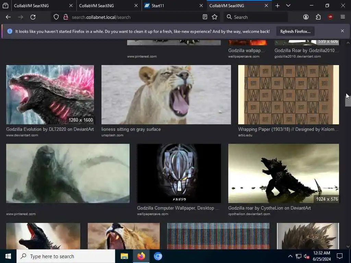Open the clock showing 12:32 AM
The height and width of the screenshot is (263, 351).
(x=322, y=256)
